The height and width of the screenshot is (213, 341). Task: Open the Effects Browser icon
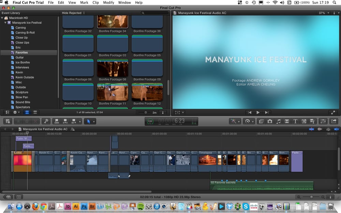(x=261, y=121)
